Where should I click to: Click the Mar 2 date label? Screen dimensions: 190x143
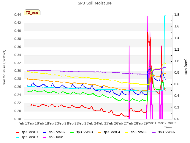click(x=162, y=123)
